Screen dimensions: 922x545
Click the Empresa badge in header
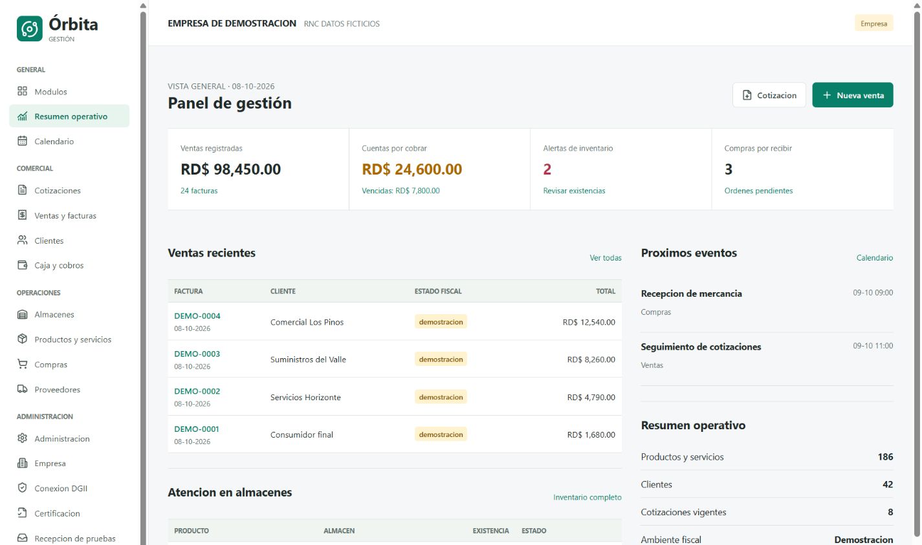click(x=874, y=23)
